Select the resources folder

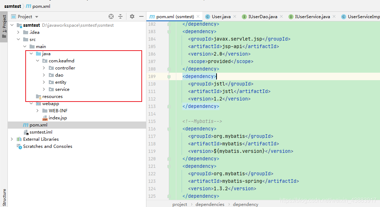coord(52,97)
